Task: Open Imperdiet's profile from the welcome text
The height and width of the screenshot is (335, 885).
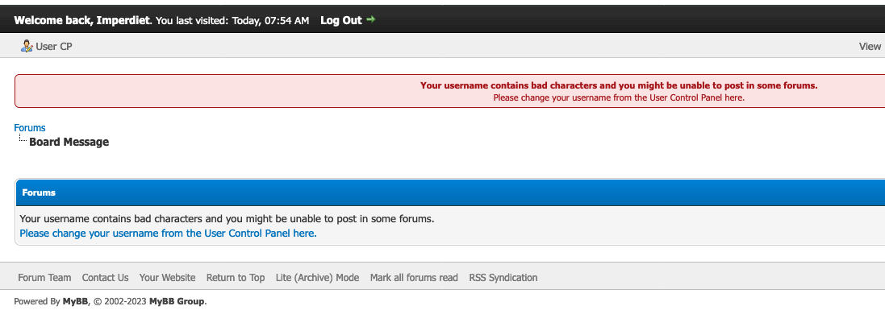Action: point(123,20)
